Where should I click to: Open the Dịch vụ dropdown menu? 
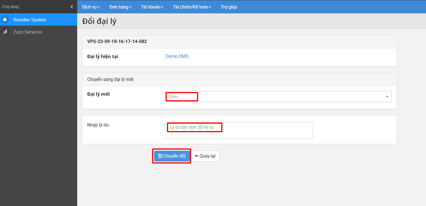tap(91, 7)
